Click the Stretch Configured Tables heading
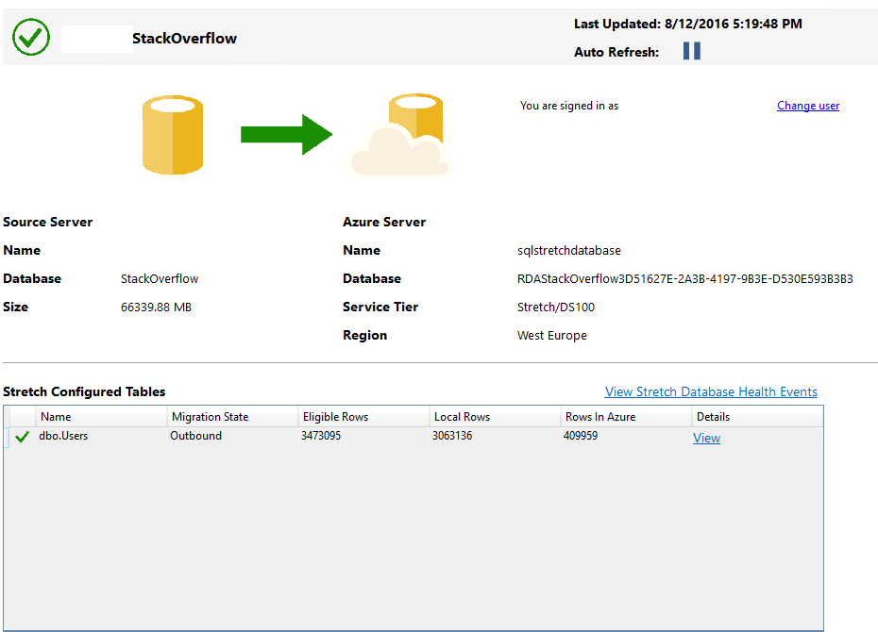The width and height of the screenshot is (878, 632). pyautogui.click(x=84, y=391)
